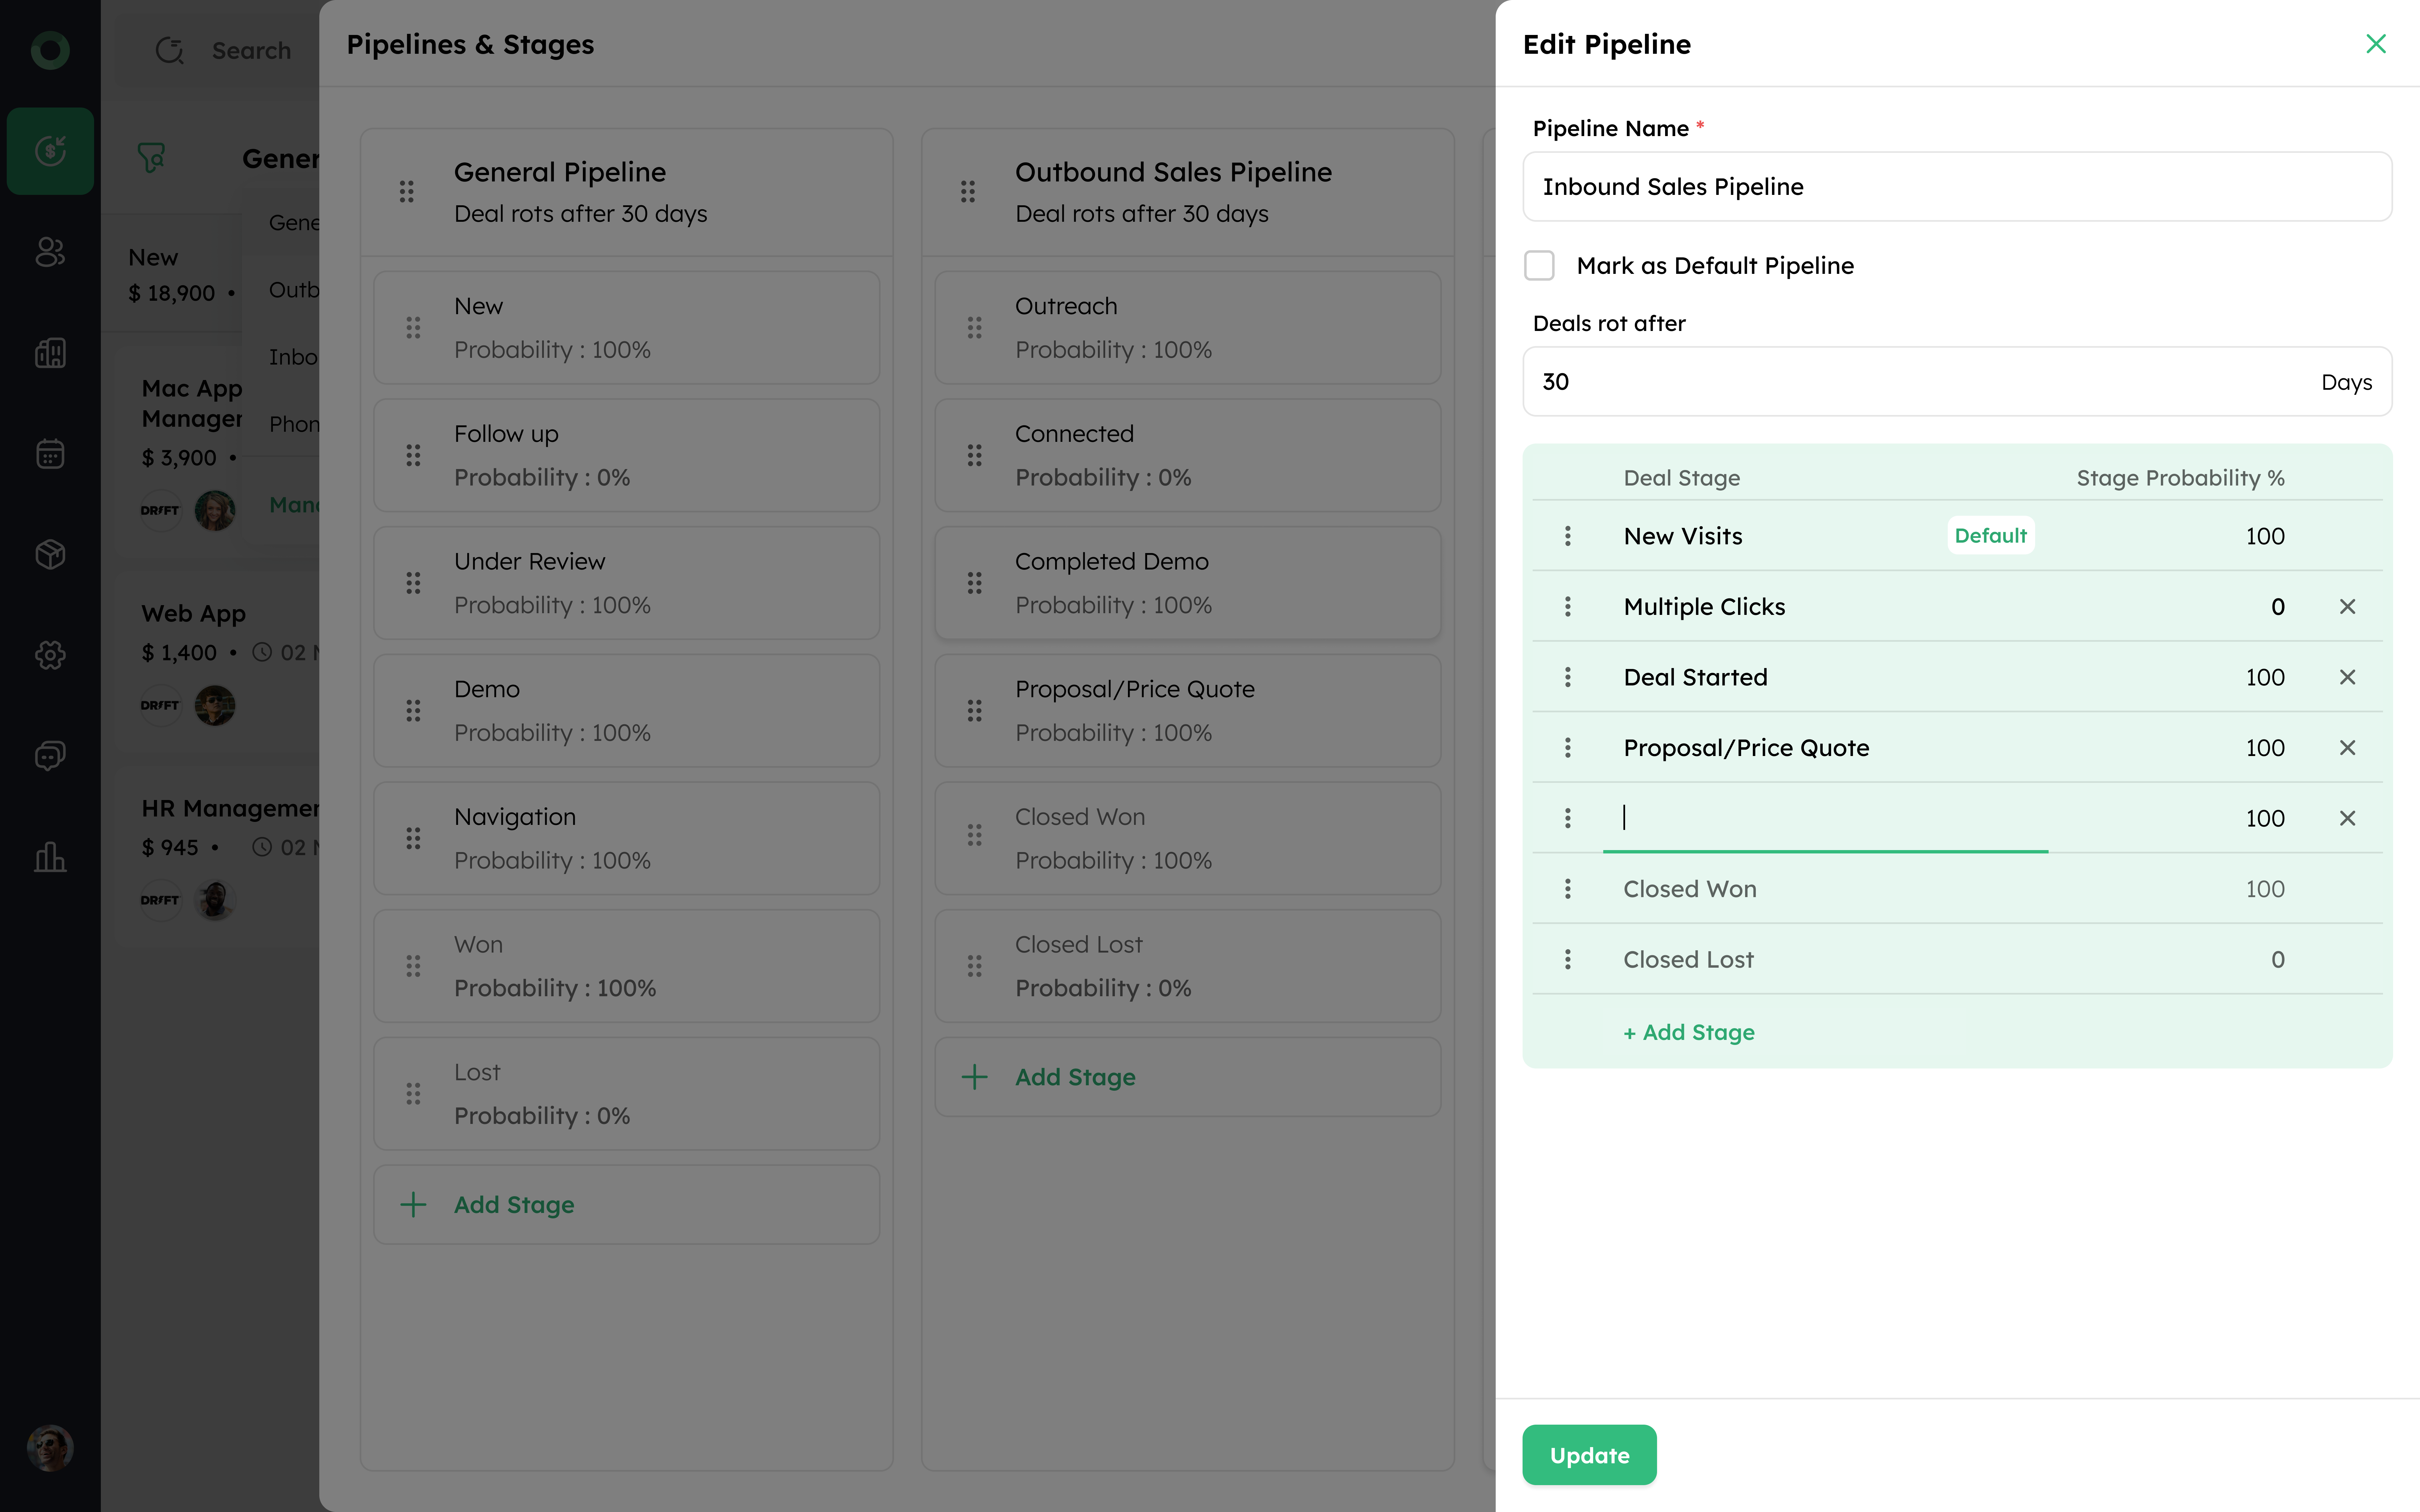The width and height of the screenshot is (2420, 1512).
Task: Click + Add Stage in Edit Pipeline
Action: coord(1689,1033)
